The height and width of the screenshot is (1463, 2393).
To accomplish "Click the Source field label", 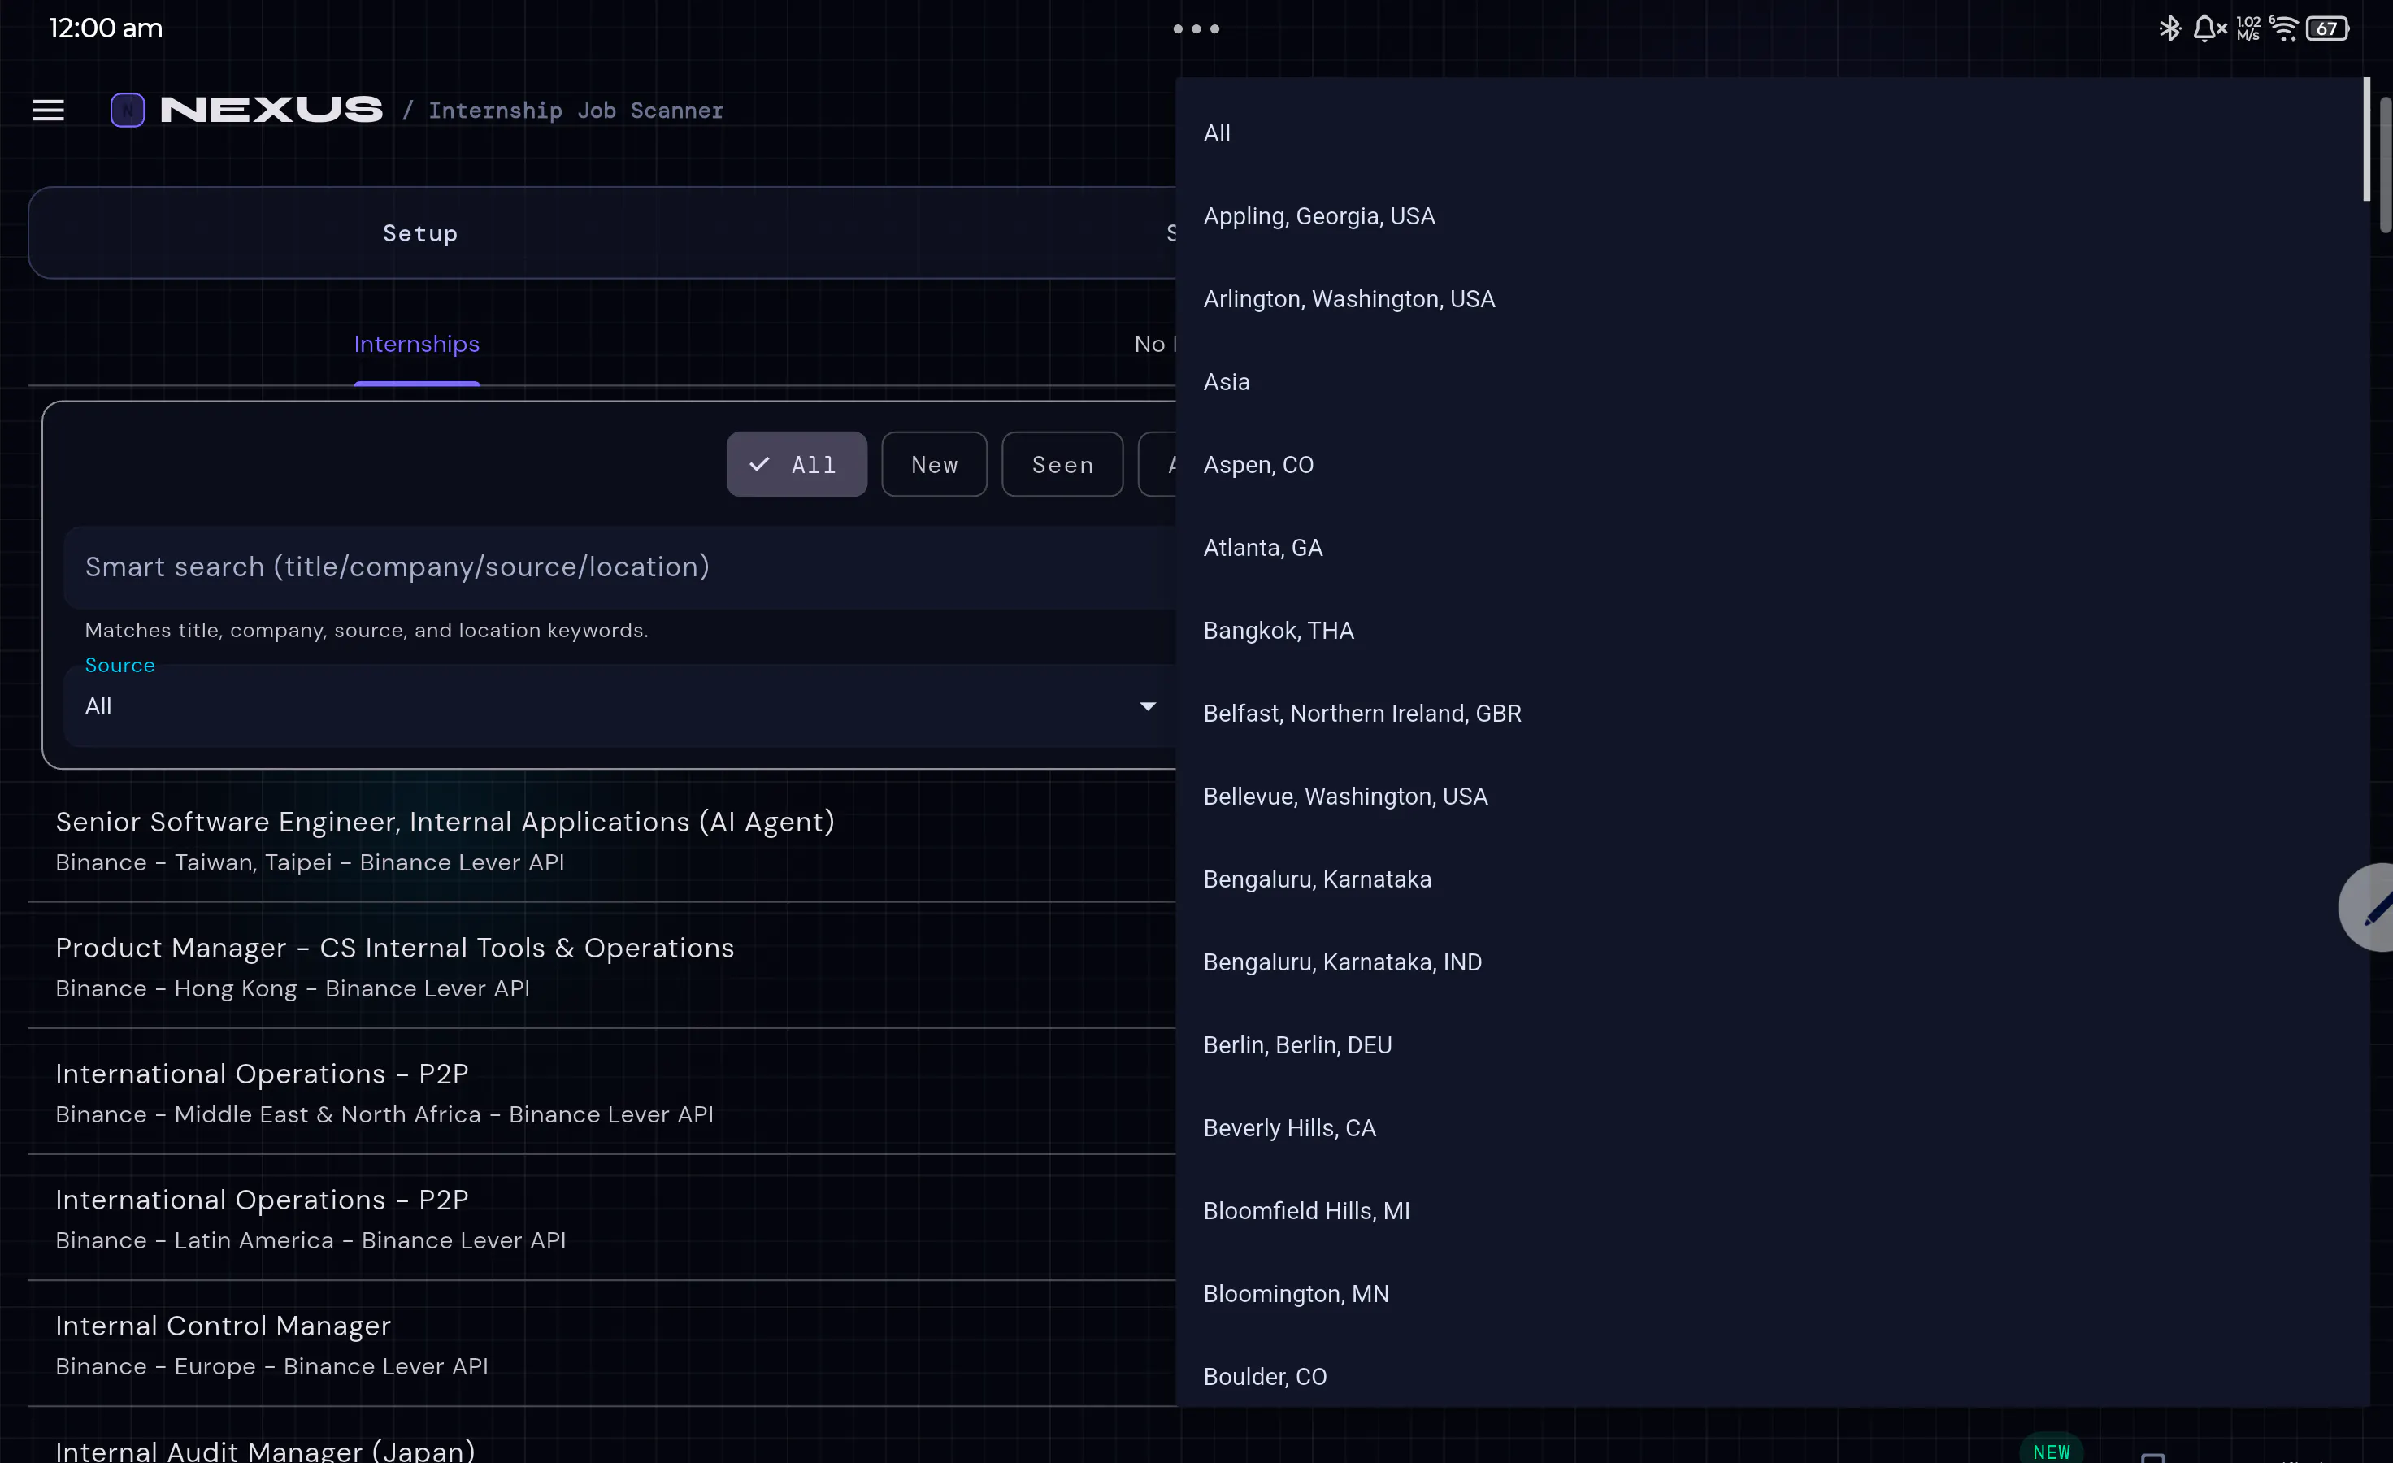I will click(119, 665).
